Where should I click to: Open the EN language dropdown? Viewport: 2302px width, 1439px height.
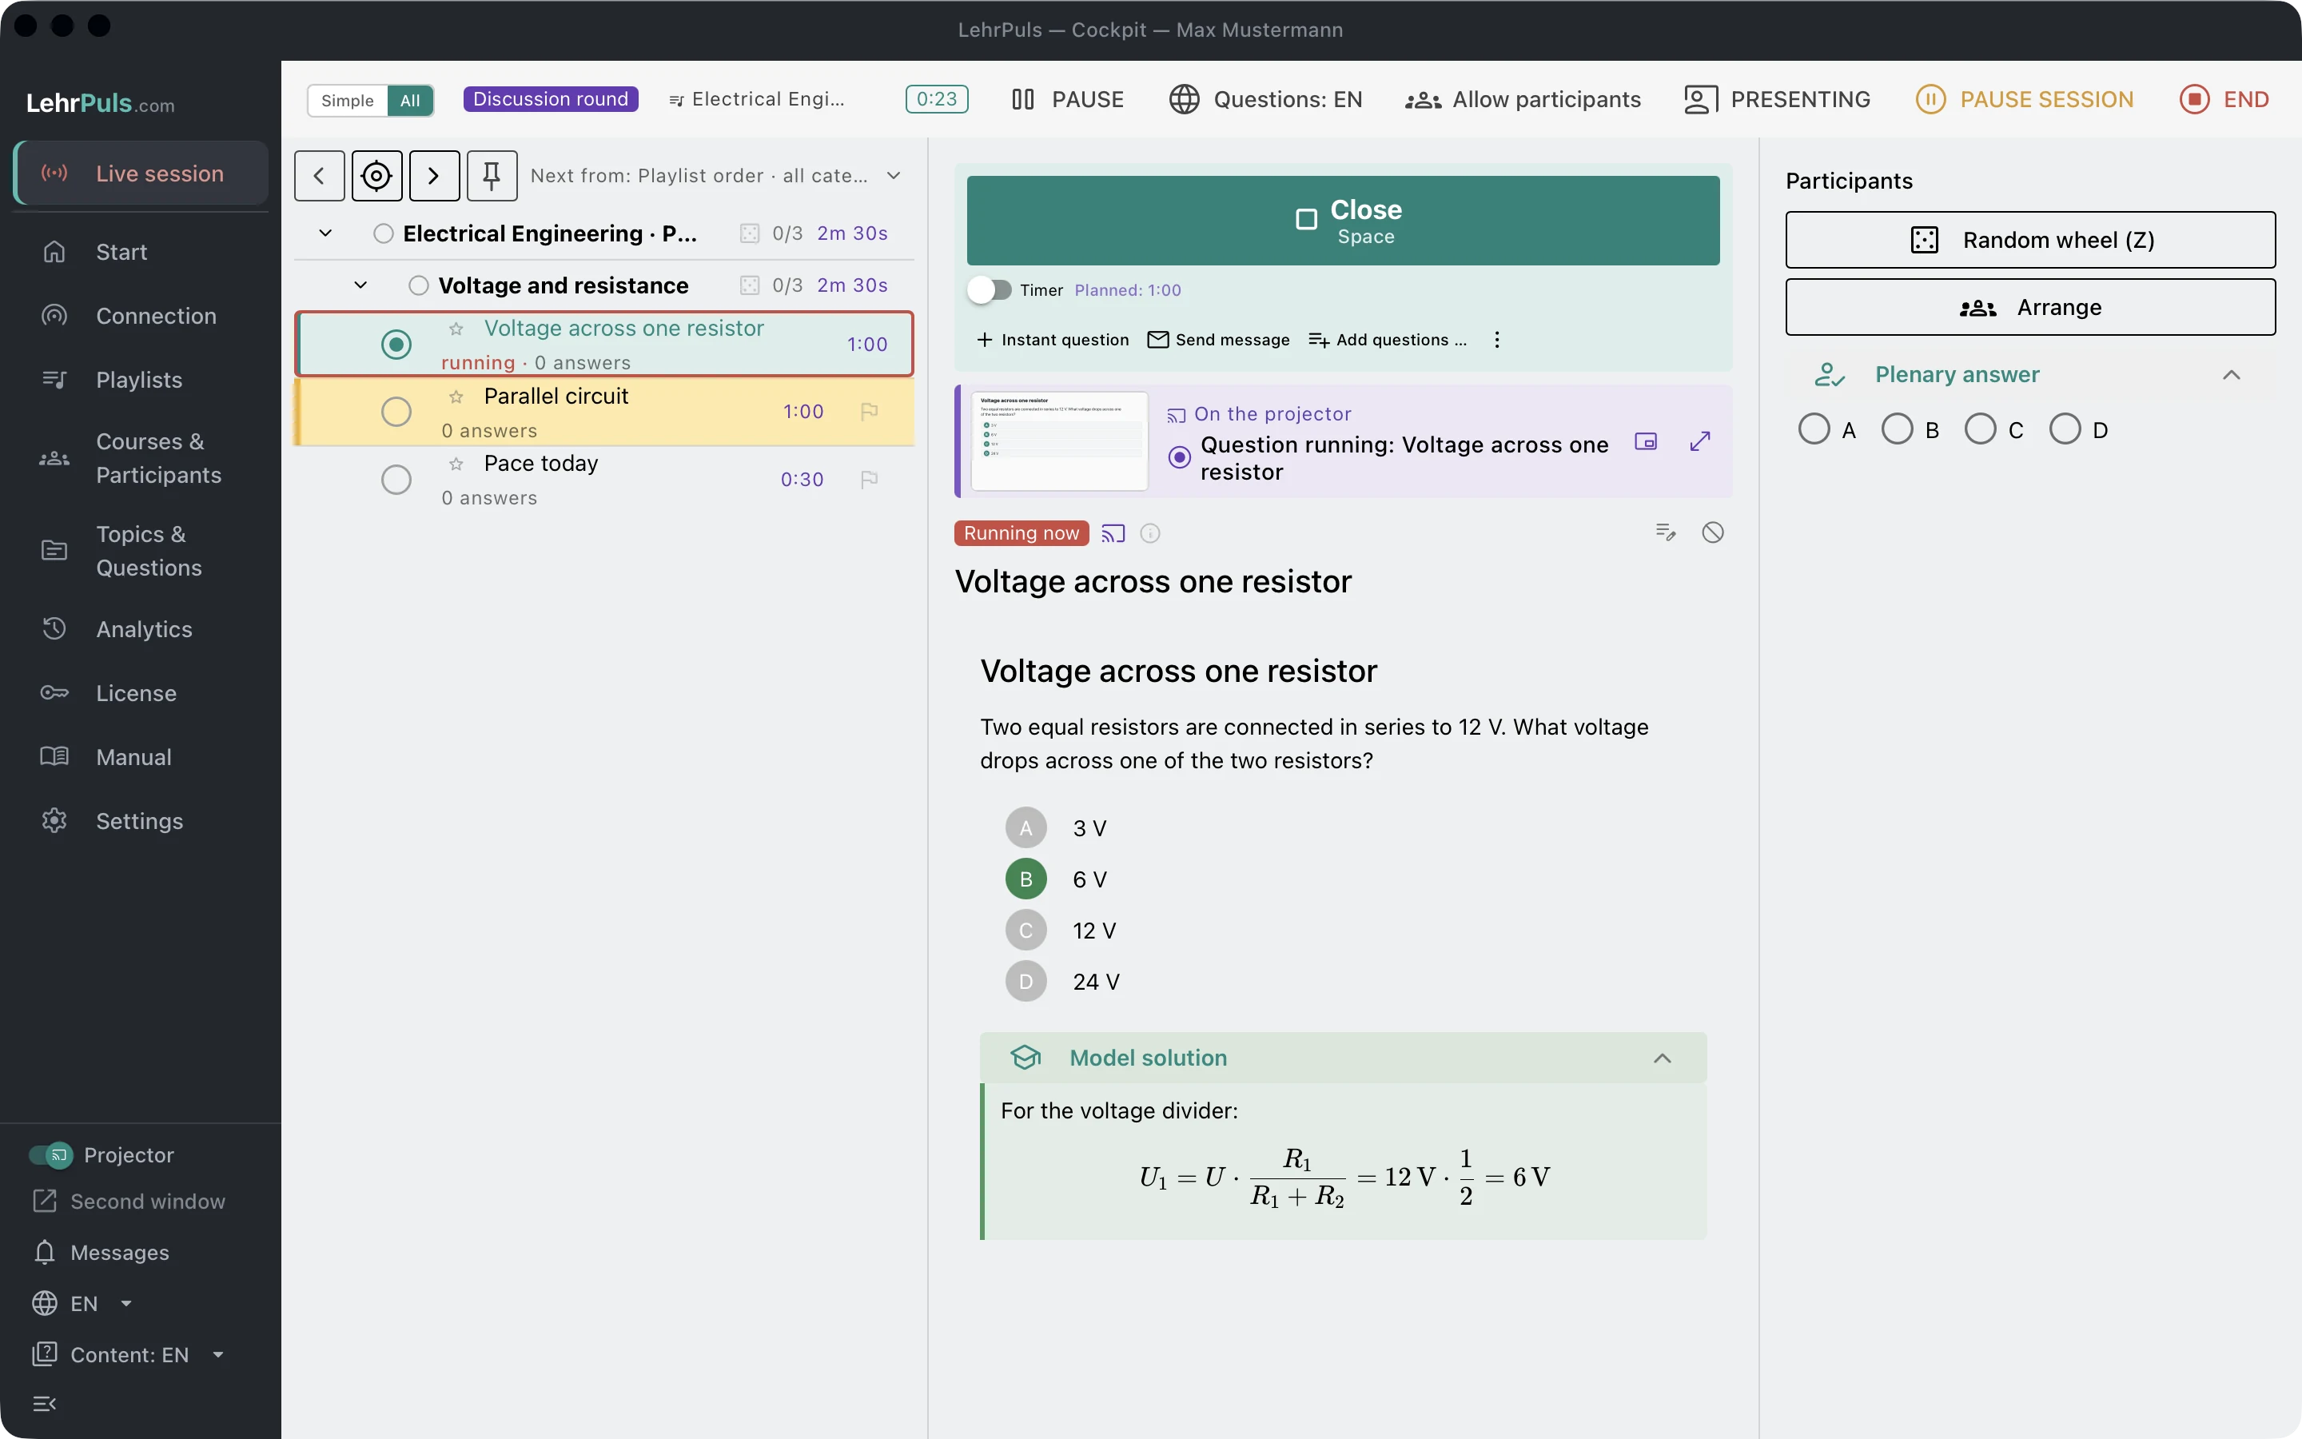(84, 1303)
